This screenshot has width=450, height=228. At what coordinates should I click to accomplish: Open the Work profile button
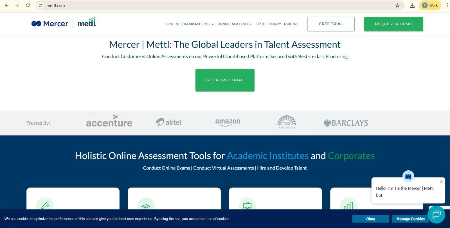[x=430, y=5]
